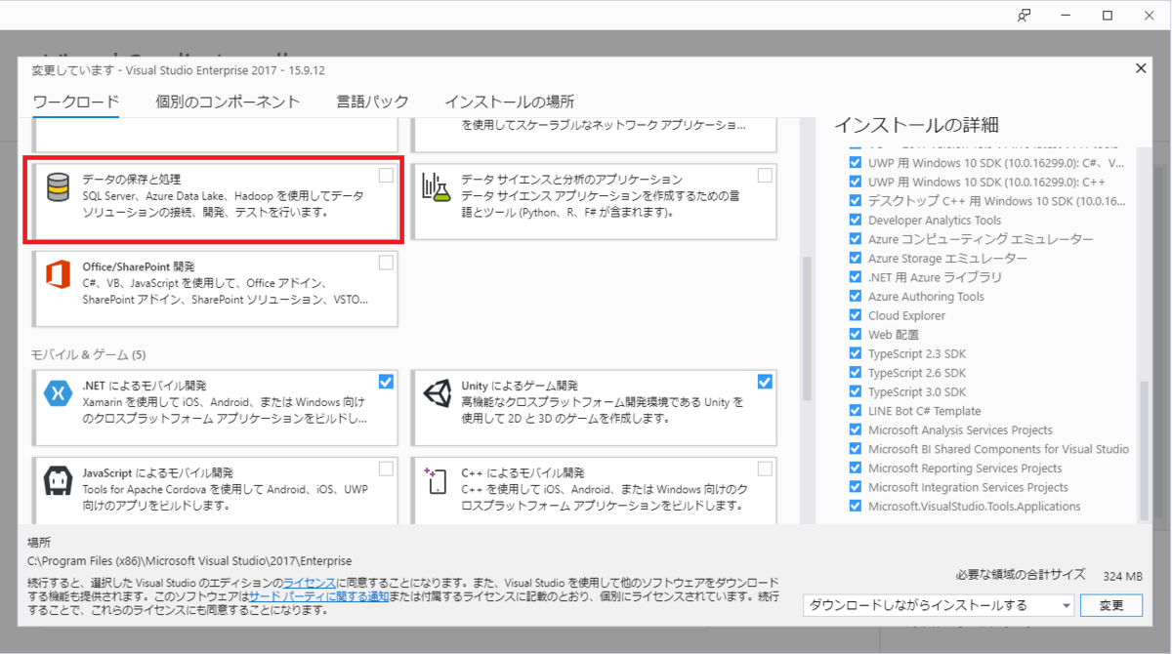
Task: Click the workloads list vertical scrollbar
Action: (x=807, y=329)
